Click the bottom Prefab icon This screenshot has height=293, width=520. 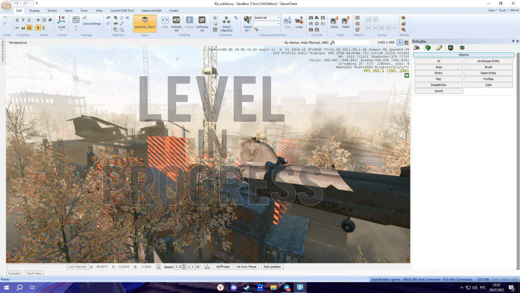coord(403,29)
